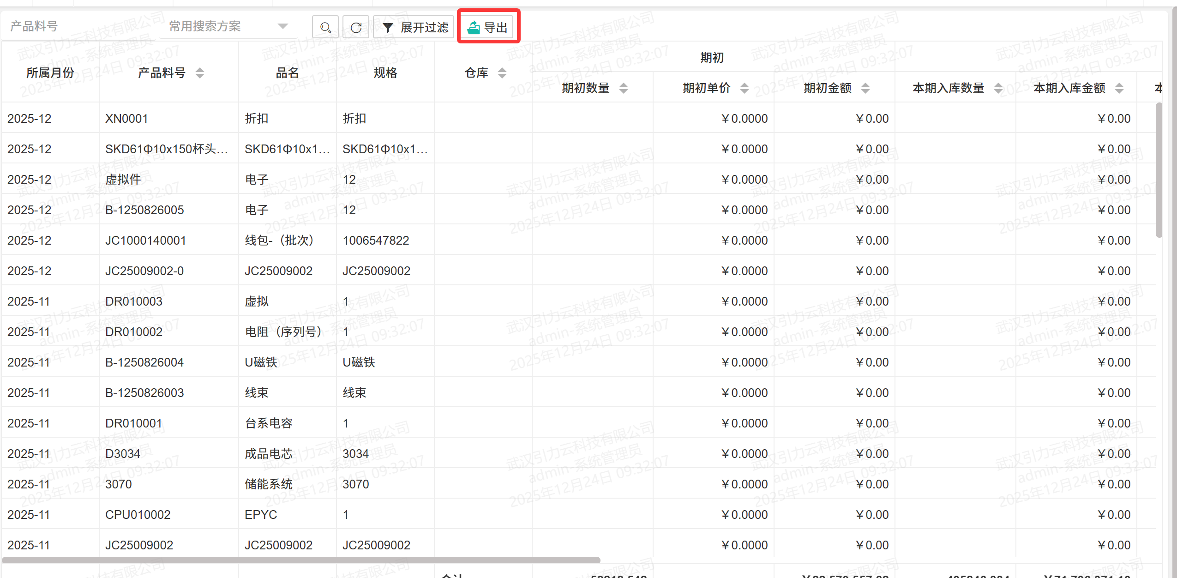Sort by 仓库 column arrows
This screenshot has width=1177, height=578.
coord(502,73)
